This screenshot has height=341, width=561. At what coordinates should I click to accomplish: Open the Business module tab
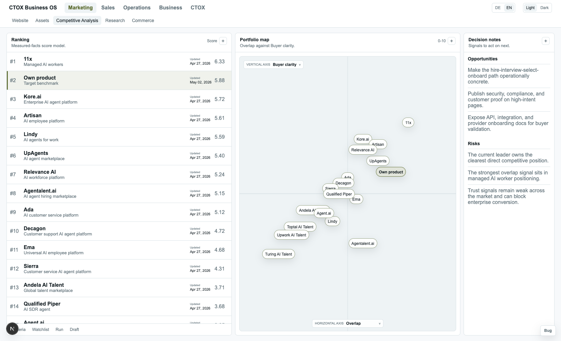tap(170, 7)
